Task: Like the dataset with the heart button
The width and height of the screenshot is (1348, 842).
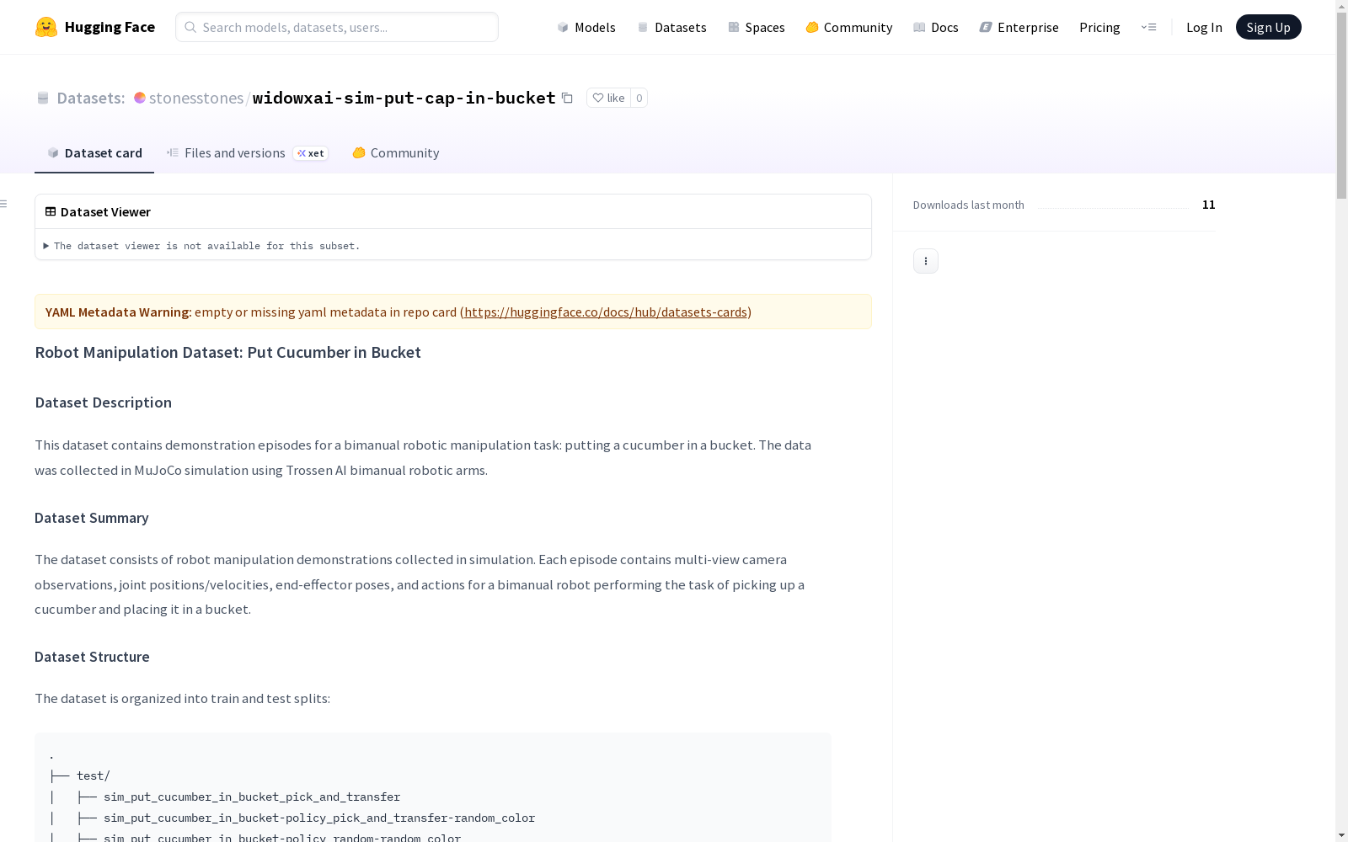Action: coord(608,98)
